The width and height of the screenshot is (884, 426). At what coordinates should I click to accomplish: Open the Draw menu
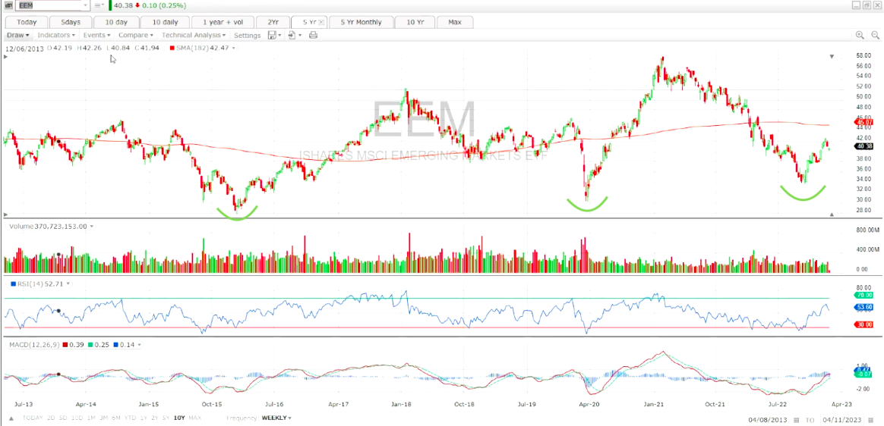coord(18,35)
